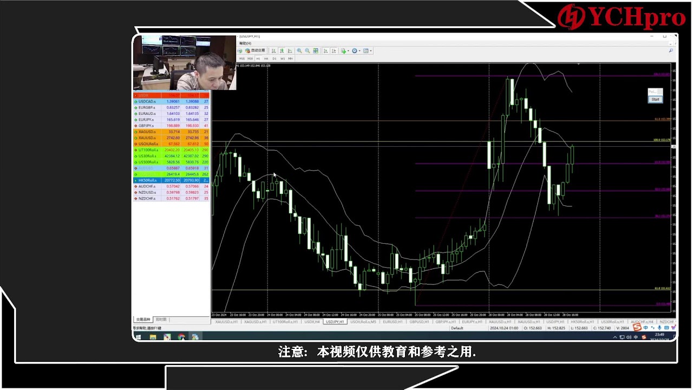Select the AUDCHF.s row
This screenshot has width=693, height=390.
coord(171,186)
